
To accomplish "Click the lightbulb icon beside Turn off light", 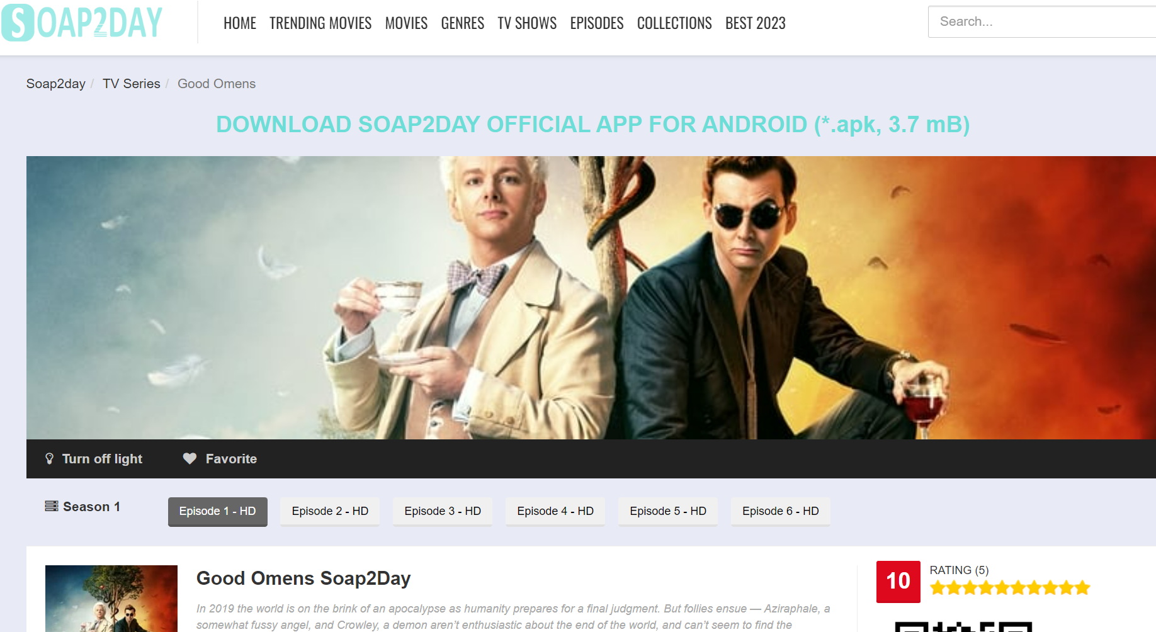I will 50,459.
